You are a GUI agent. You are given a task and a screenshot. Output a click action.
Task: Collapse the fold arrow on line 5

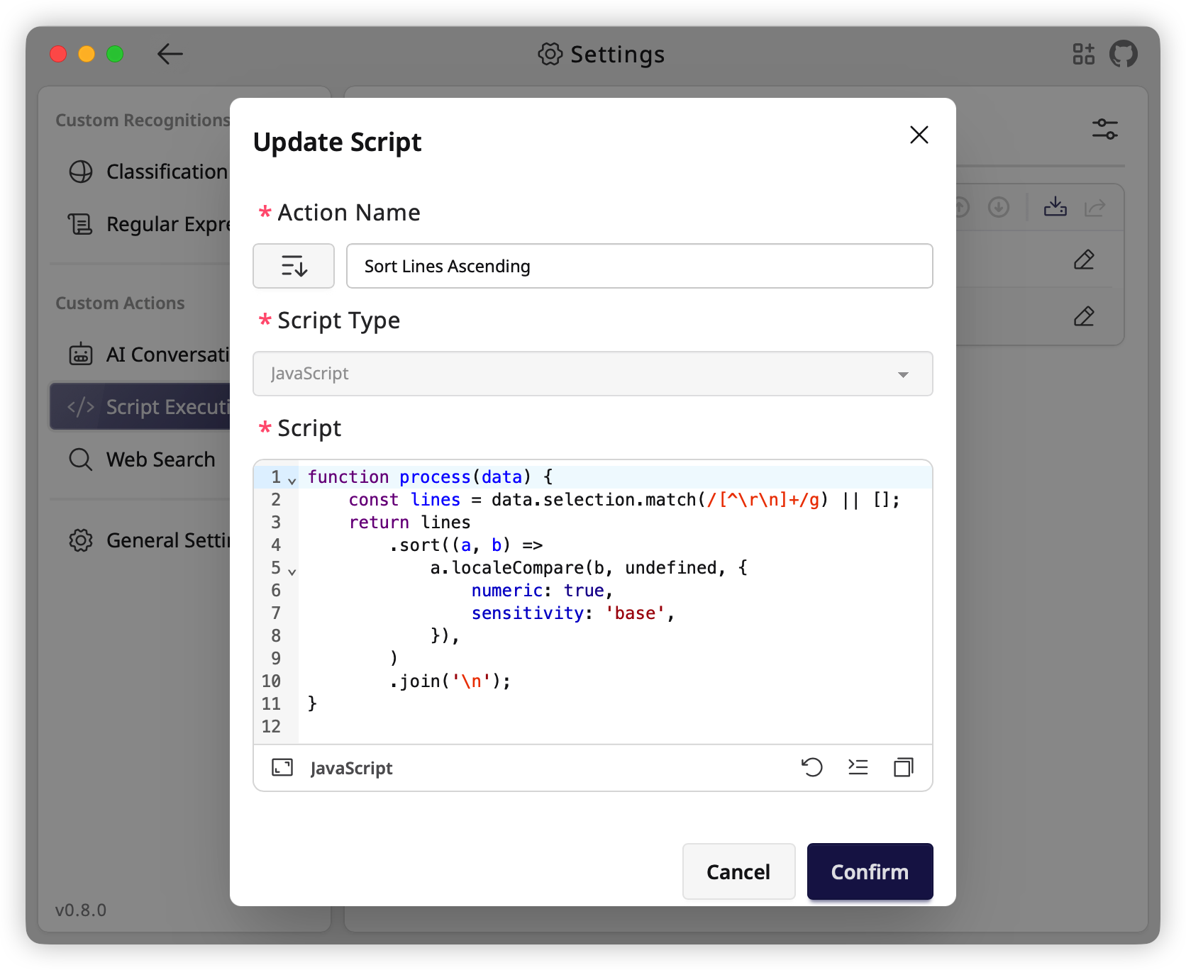tap(292, 571)
